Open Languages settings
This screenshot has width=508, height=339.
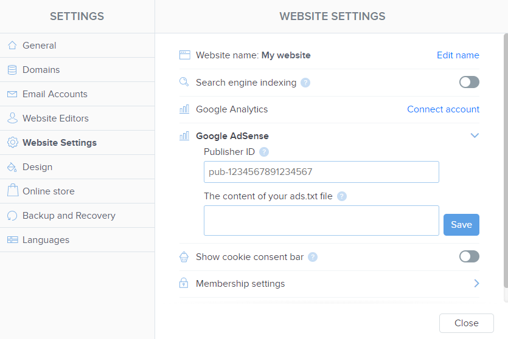click(77, 240)
